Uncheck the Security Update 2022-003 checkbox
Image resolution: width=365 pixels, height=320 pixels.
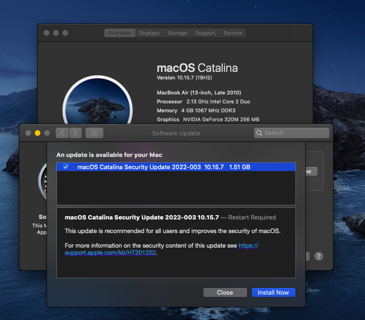click(x=66, y=167)
